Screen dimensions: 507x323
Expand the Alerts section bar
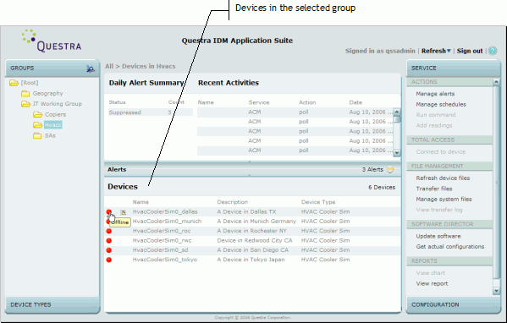252,170
